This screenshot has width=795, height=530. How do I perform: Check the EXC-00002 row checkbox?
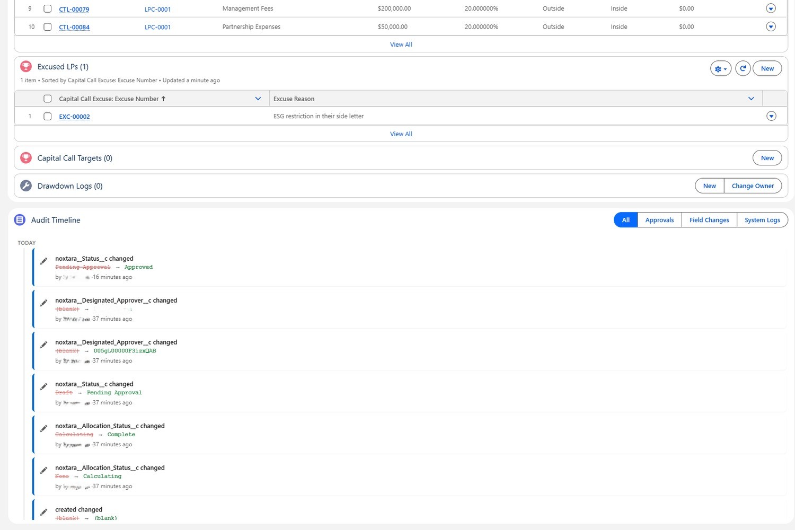(48, 117)
